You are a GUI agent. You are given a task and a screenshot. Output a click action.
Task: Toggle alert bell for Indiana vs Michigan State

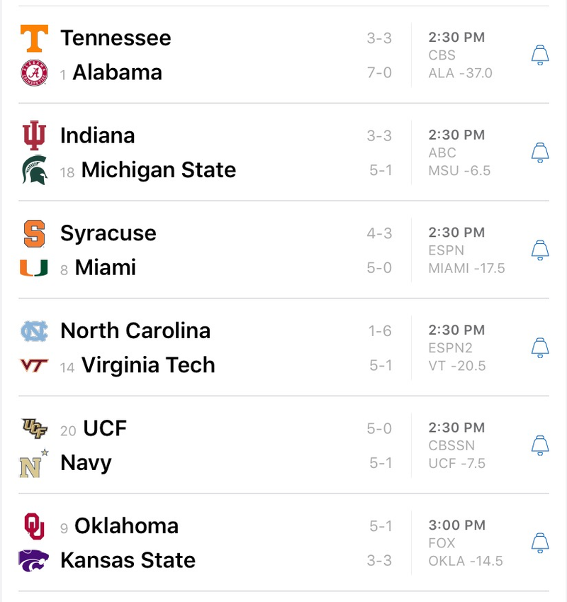point(540,152)
